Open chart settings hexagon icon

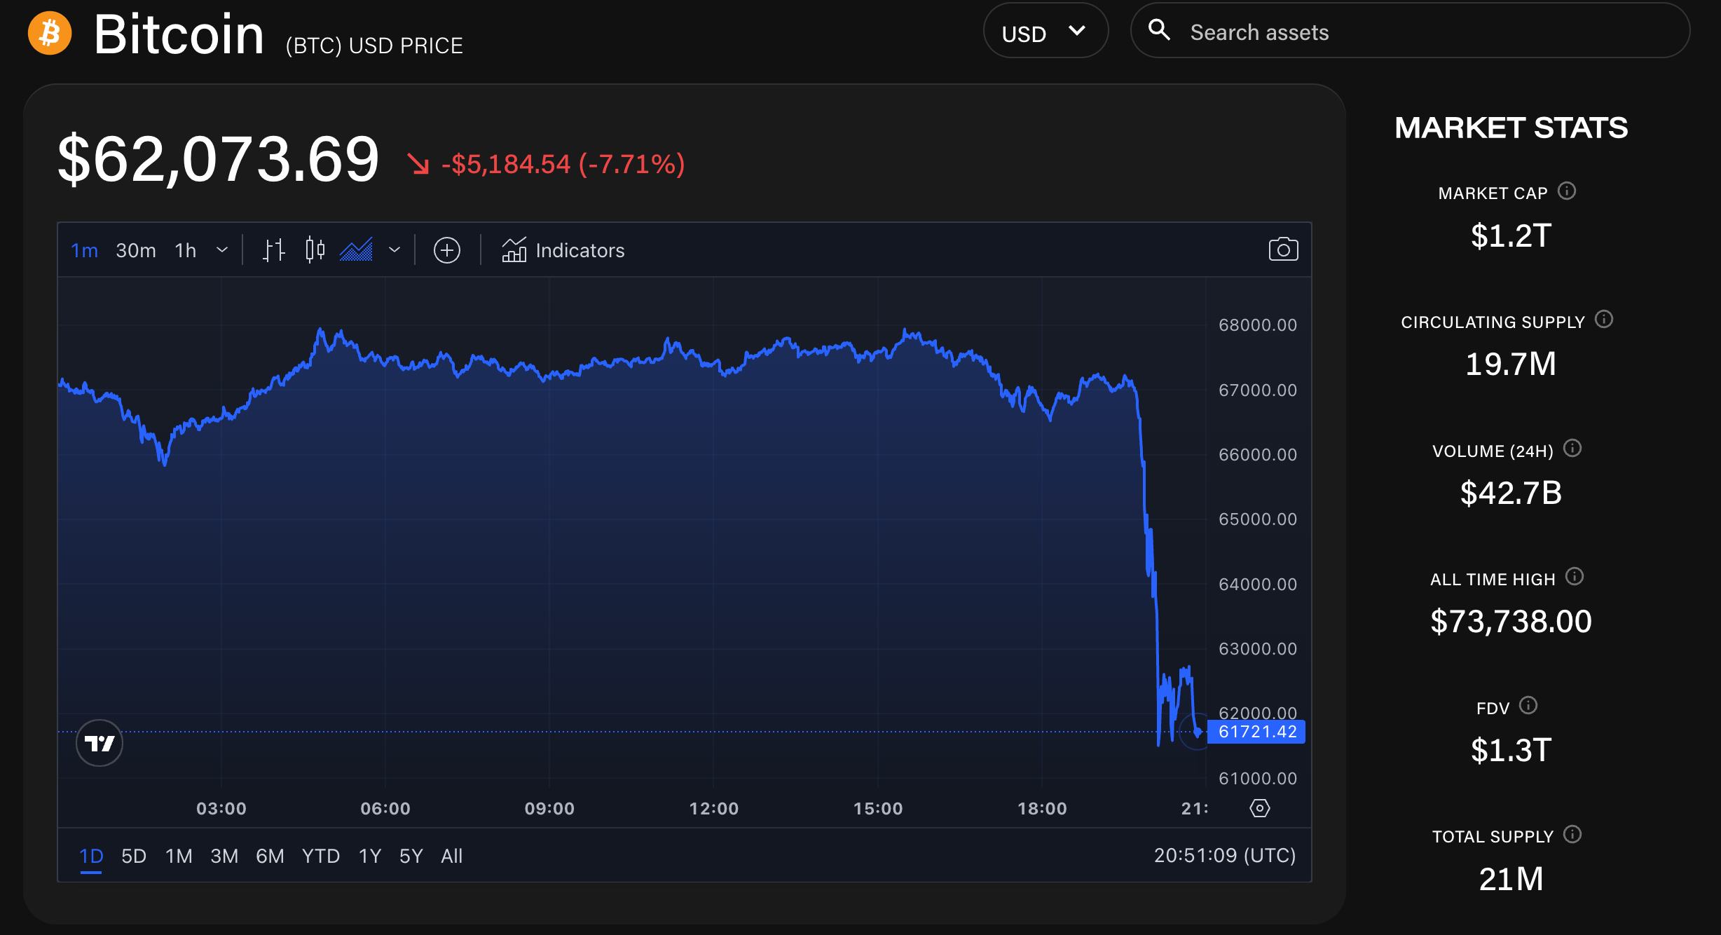(x=1259, y=808)
